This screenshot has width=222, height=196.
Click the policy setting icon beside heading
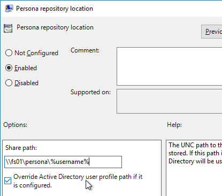click(x=8, y=28)
